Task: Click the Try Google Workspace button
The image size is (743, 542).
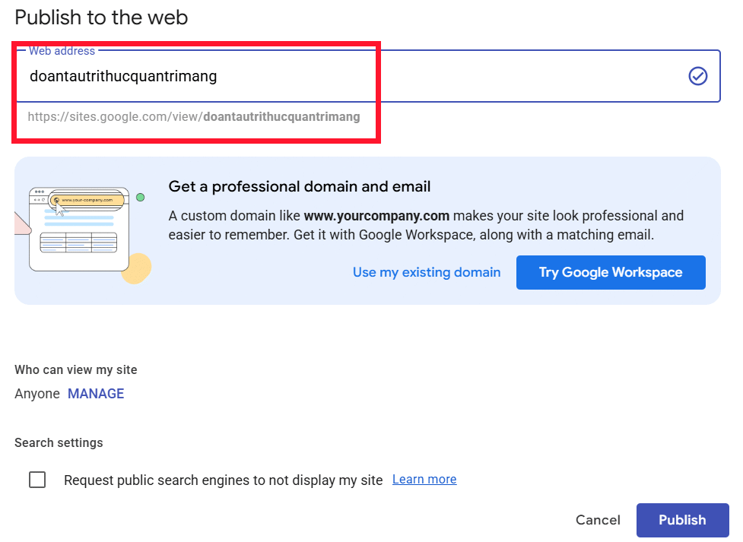Action: click(x=611, y=272)
